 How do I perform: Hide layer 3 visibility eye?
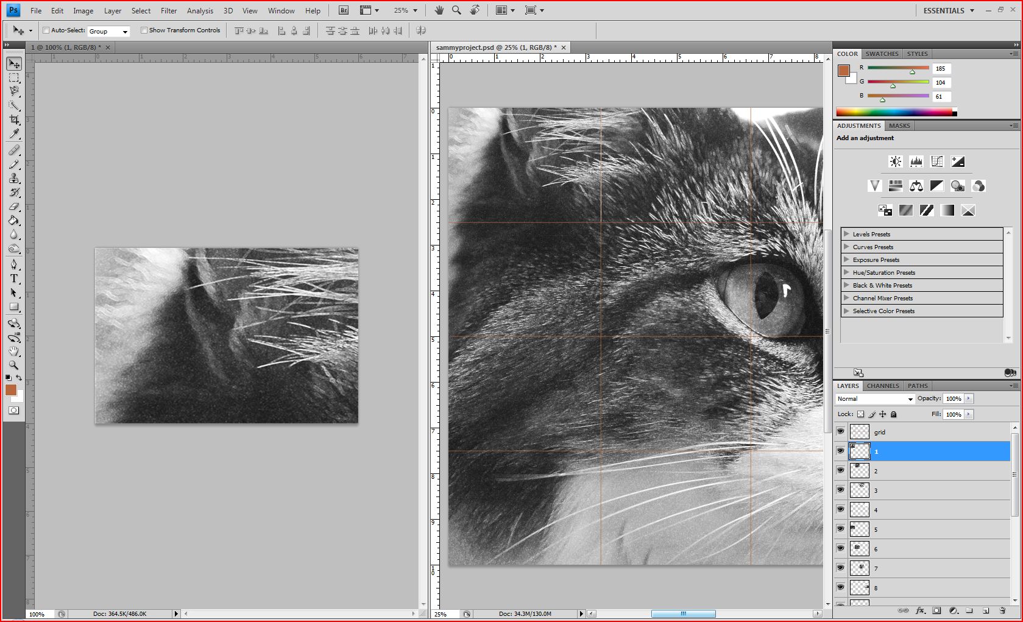tap(841, 490)
